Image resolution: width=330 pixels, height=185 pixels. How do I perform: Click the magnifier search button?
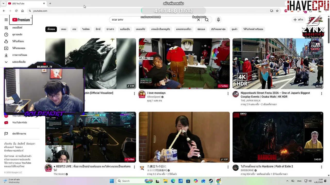pyautogui.click(x=207, y=20)
